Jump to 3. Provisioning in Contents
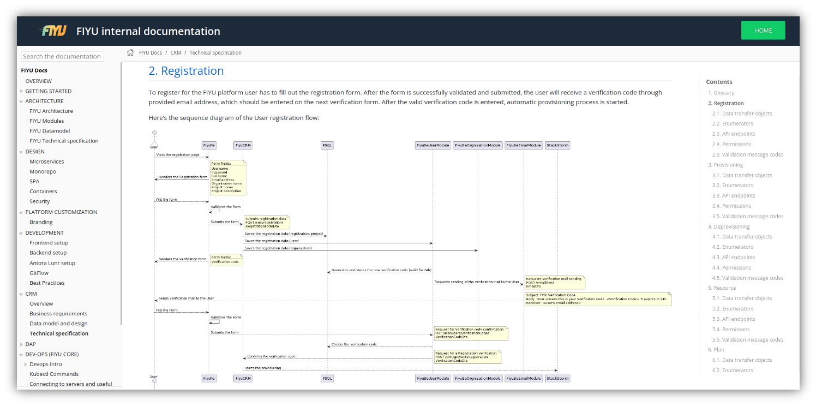 pos(725,165)
